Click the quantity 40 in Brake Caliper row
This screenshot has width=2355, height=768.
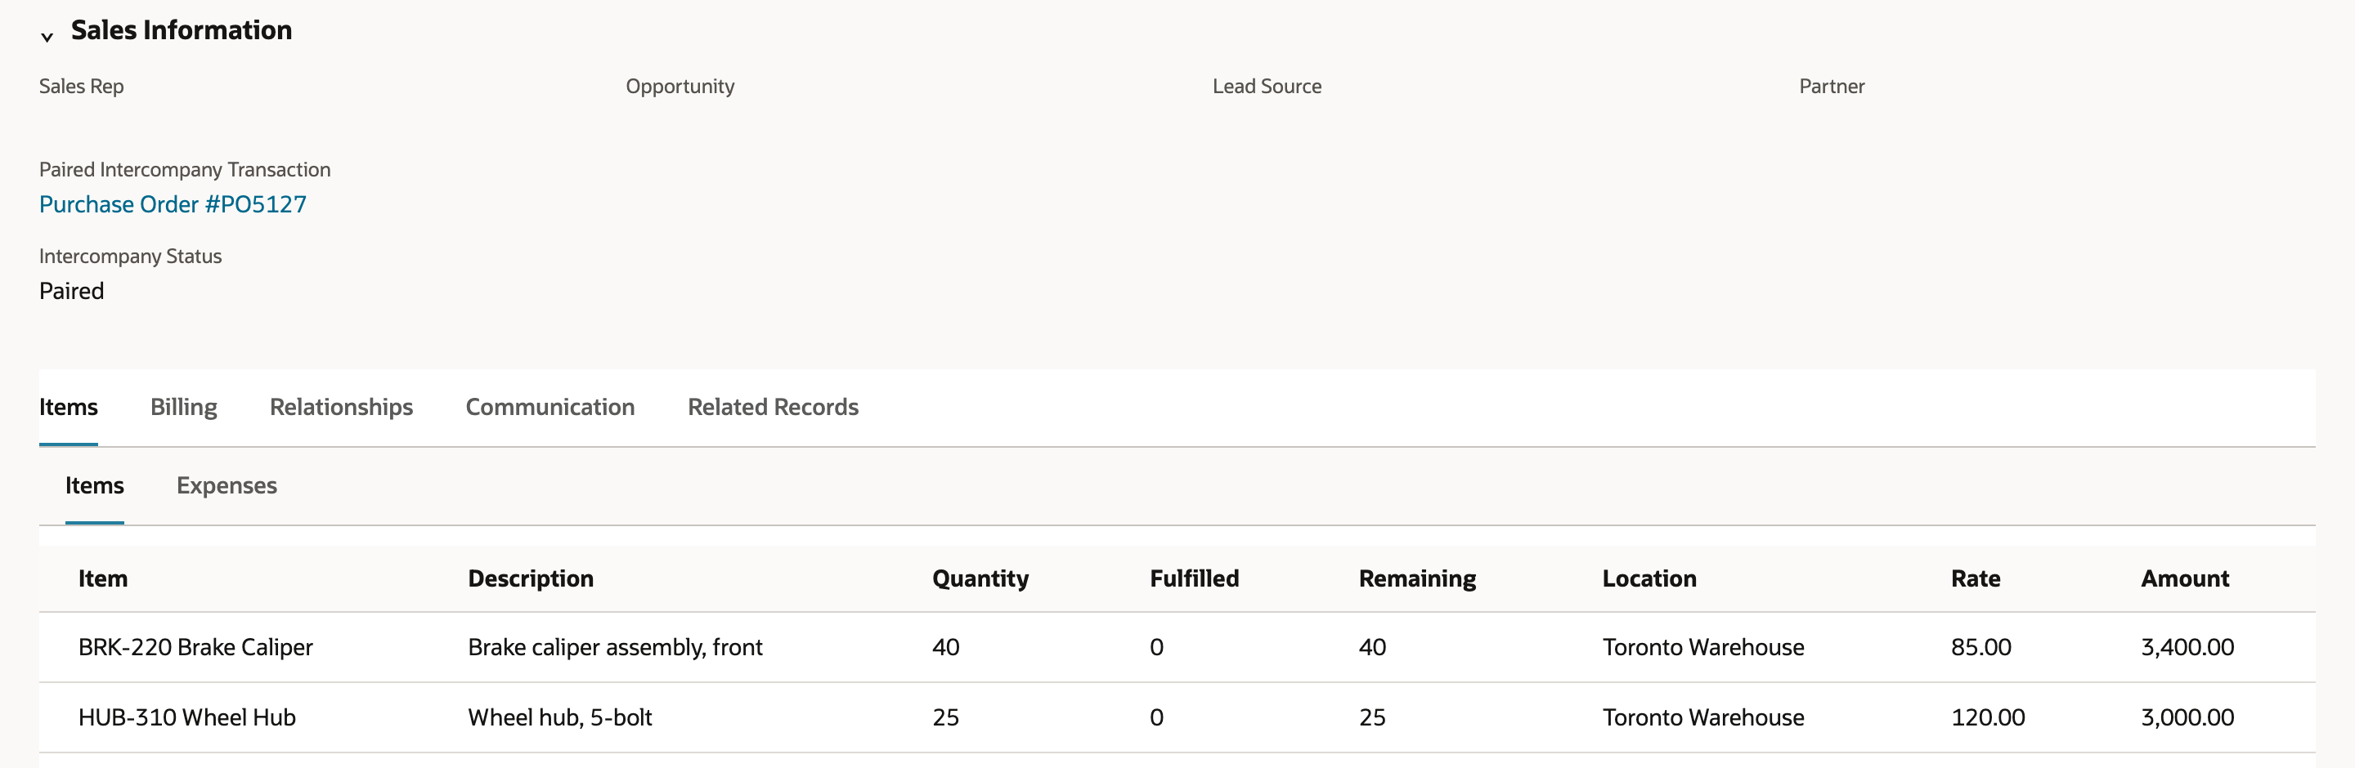tap(946, 646)
